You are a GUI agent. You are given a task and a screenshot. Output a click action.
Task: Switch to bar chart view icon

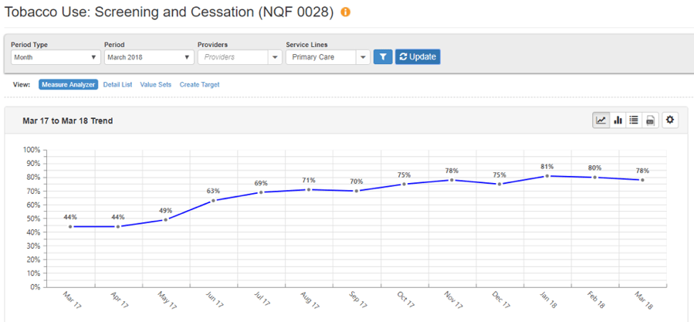(x=618, y=120)
